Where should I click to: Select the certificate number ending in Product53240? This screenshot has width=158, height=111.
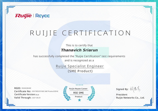45,91
